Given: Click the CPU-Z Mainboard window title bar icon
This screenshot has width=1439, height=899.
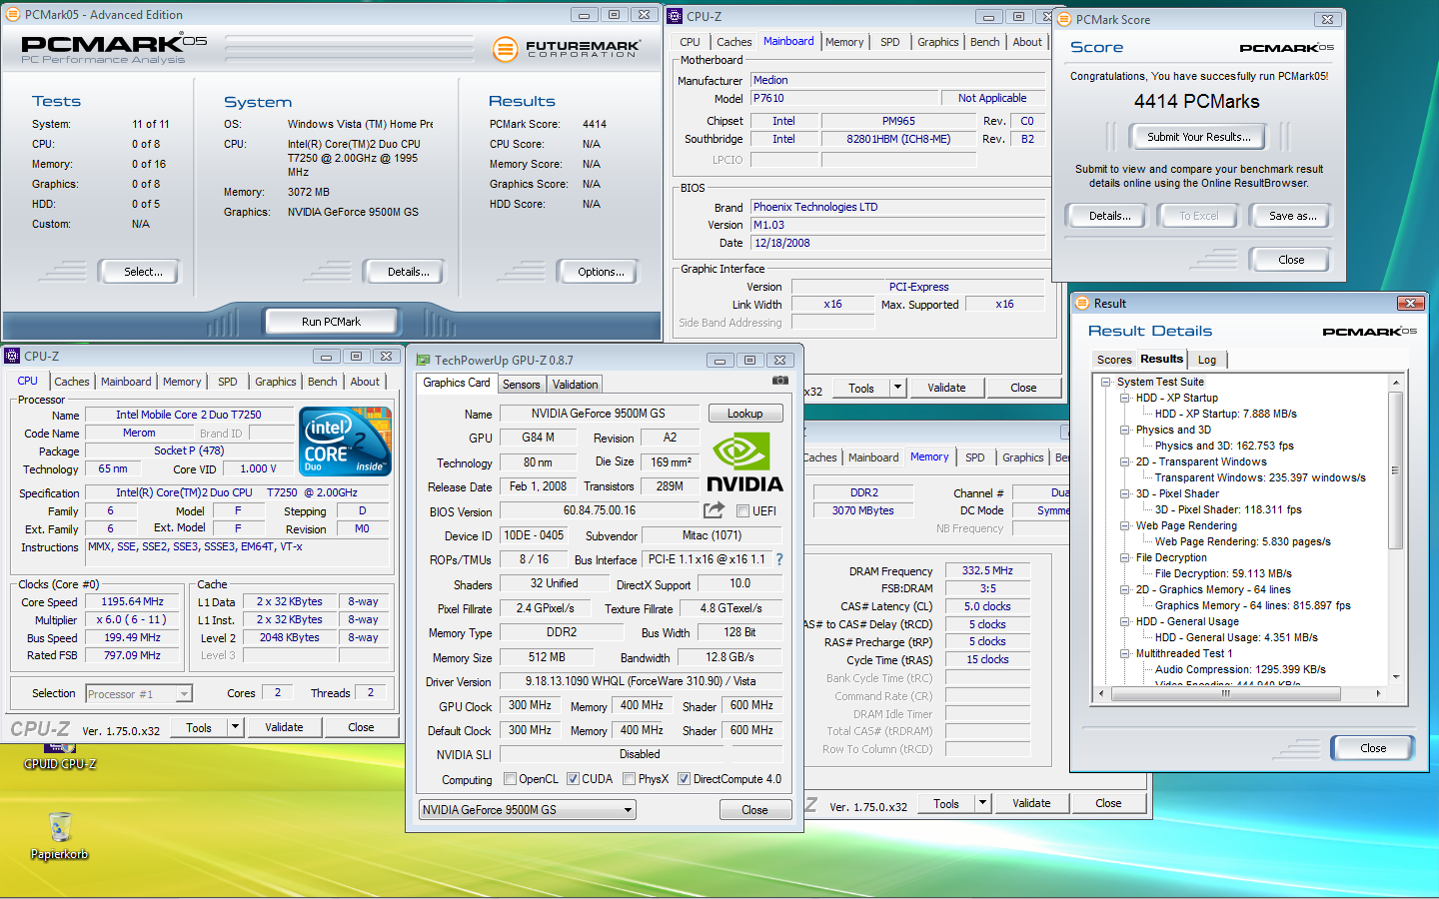Looking at the screenshot, I should [676, 16].
